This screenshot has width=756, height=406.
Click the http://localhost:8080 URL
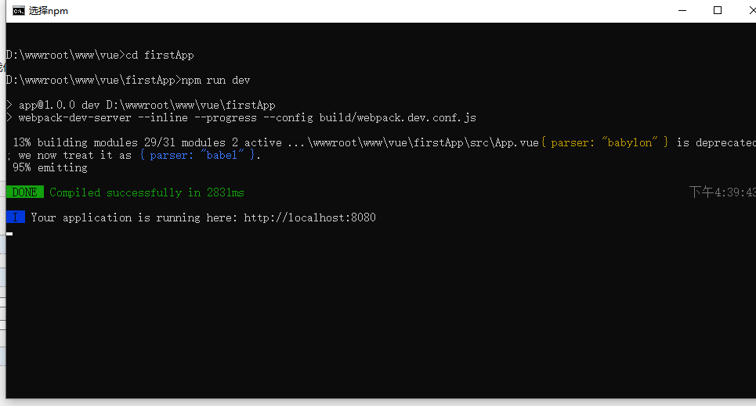pos(309,217)
